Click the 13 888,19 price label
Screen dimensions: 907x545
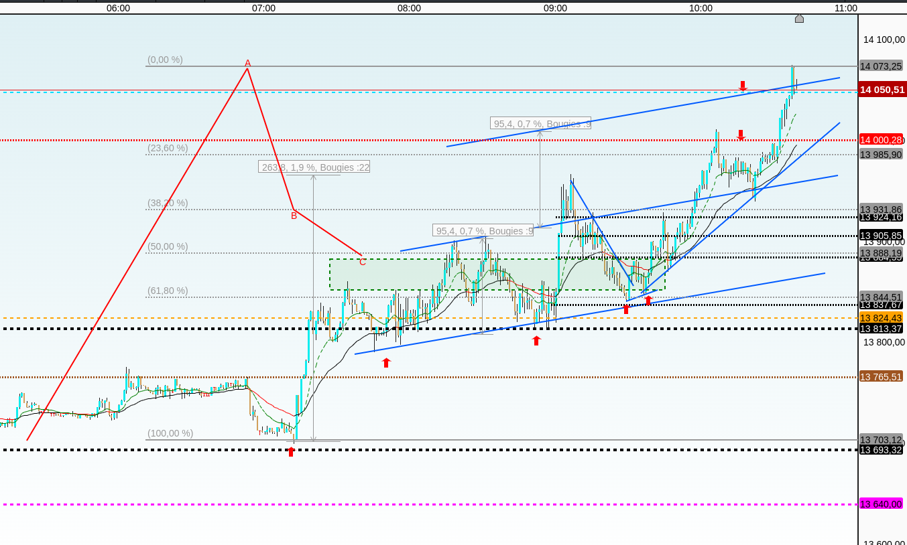tap(881, 252)
